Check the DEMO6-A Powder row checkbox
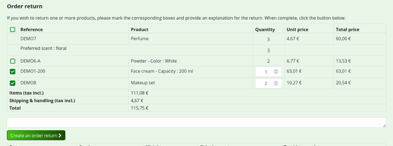The height and width of the screenshot is (146, 393). (12, 61)
